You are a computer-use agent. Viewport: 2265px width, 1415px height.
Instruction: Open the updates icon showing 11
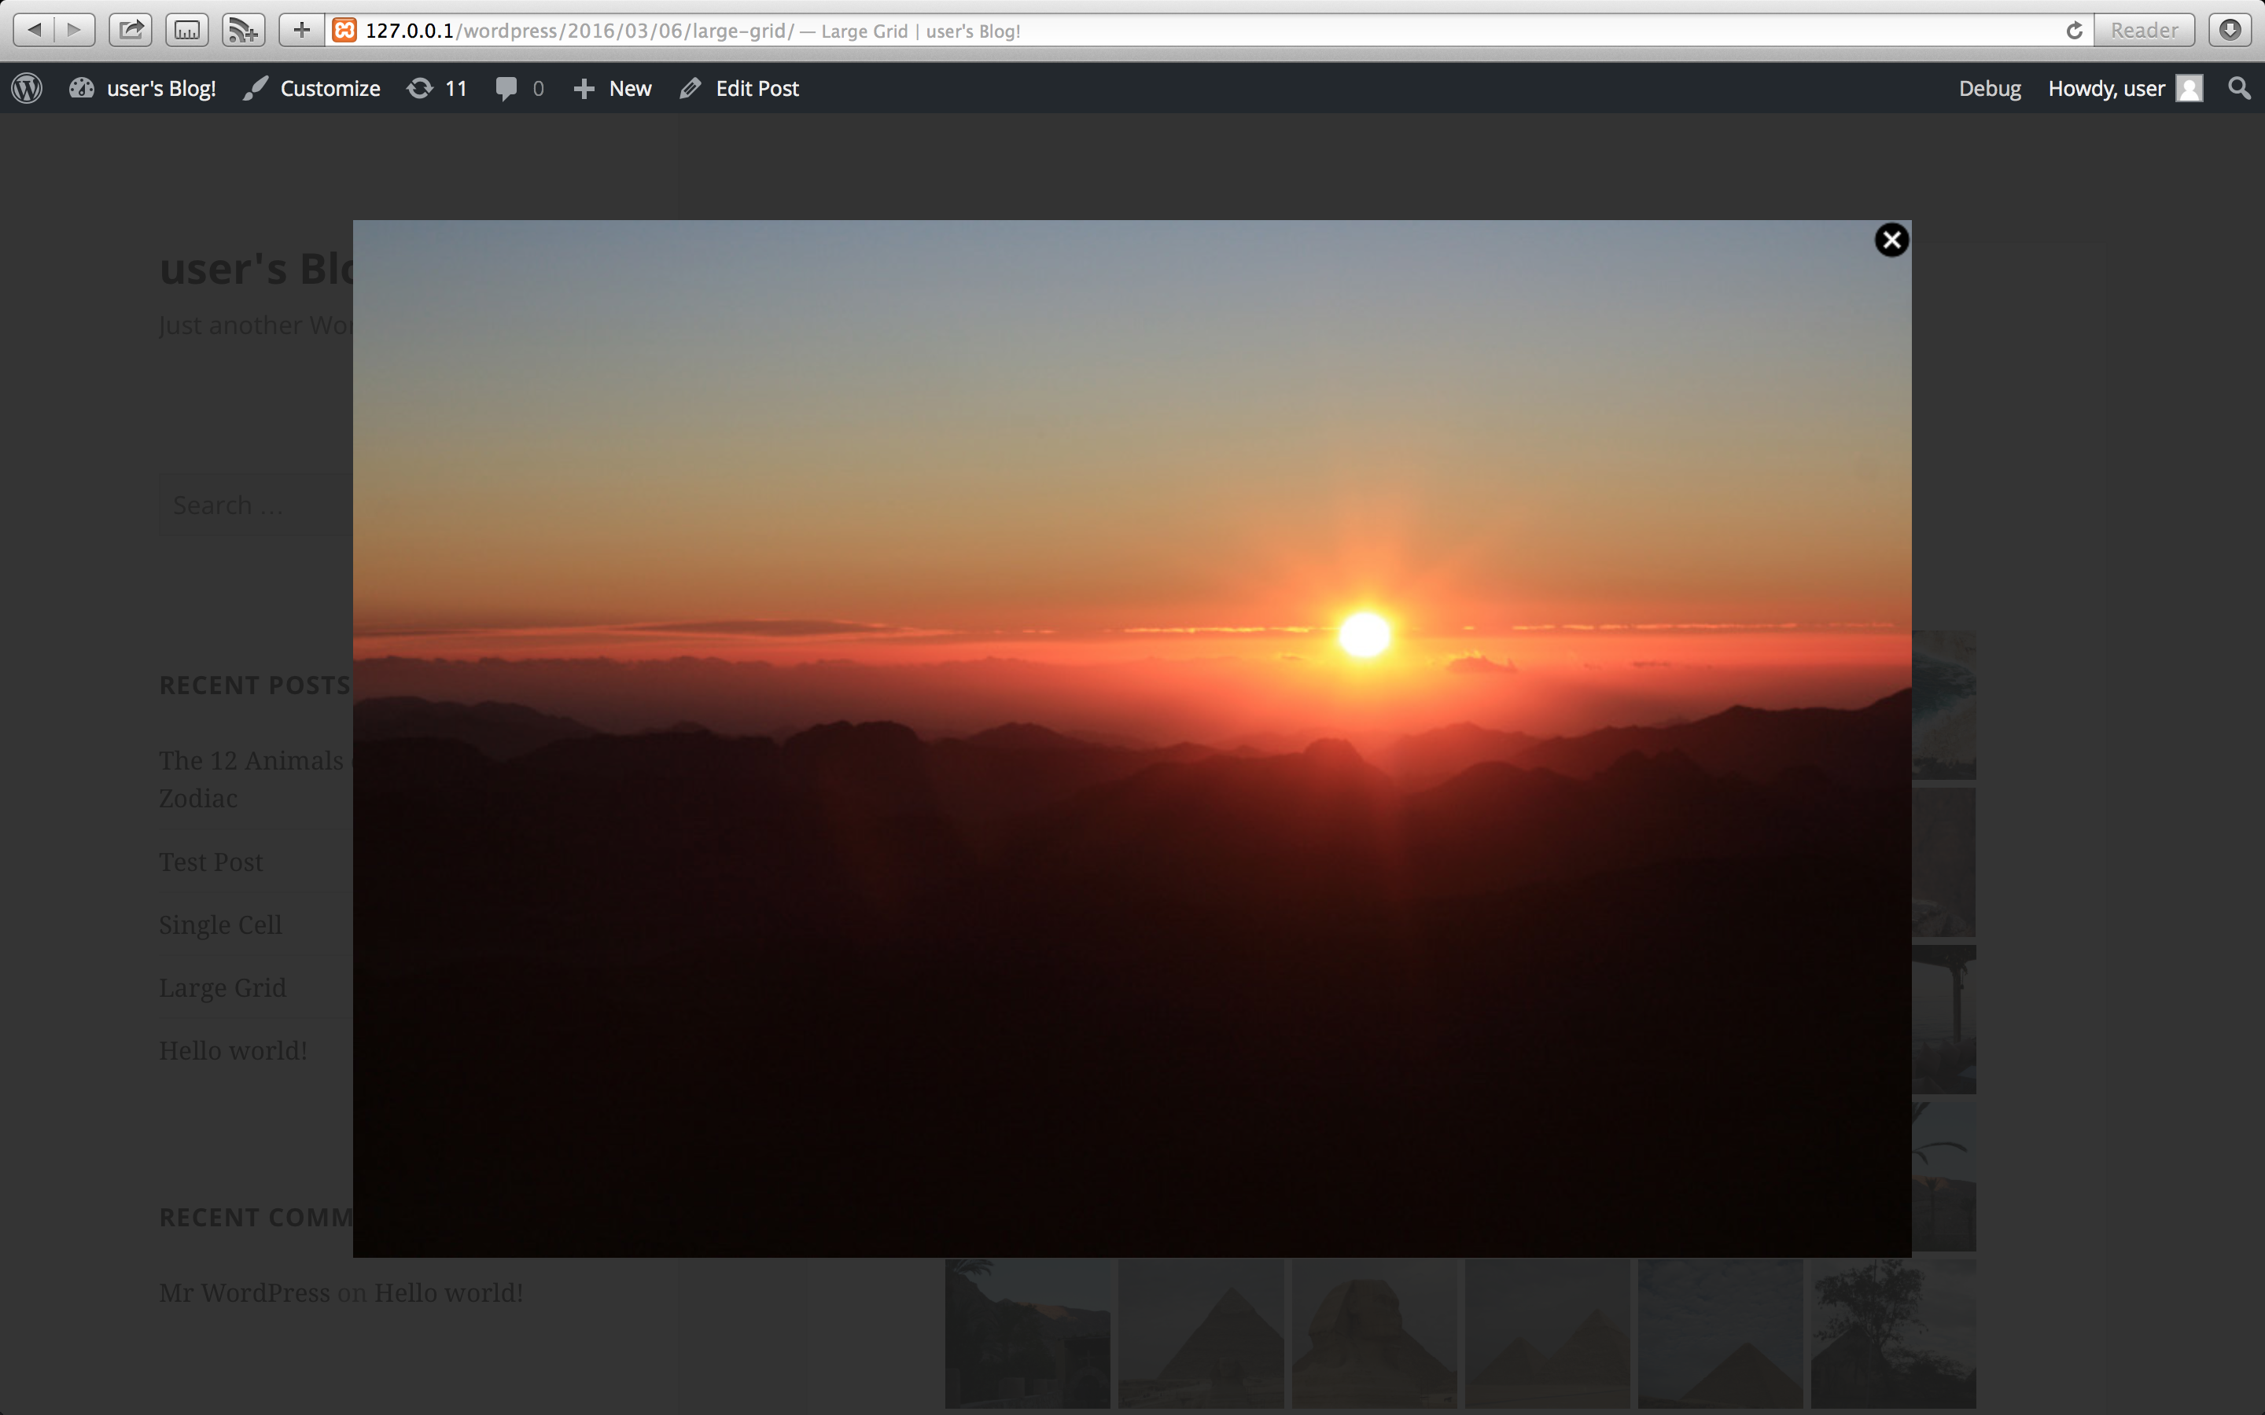[x=436, y=89]
